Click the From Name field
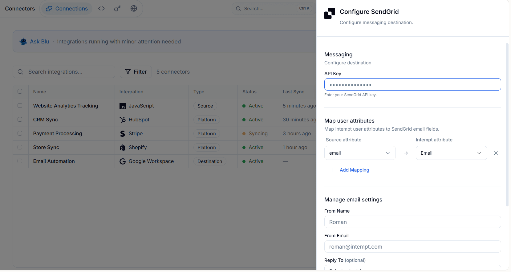 (x=412, y=222)
